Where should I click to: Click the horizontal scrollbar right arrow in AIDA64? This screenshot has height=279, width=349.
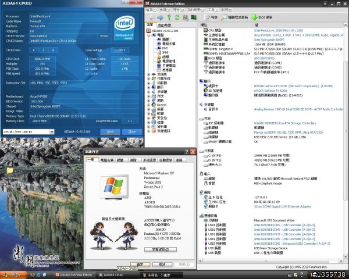pos(341,261)
